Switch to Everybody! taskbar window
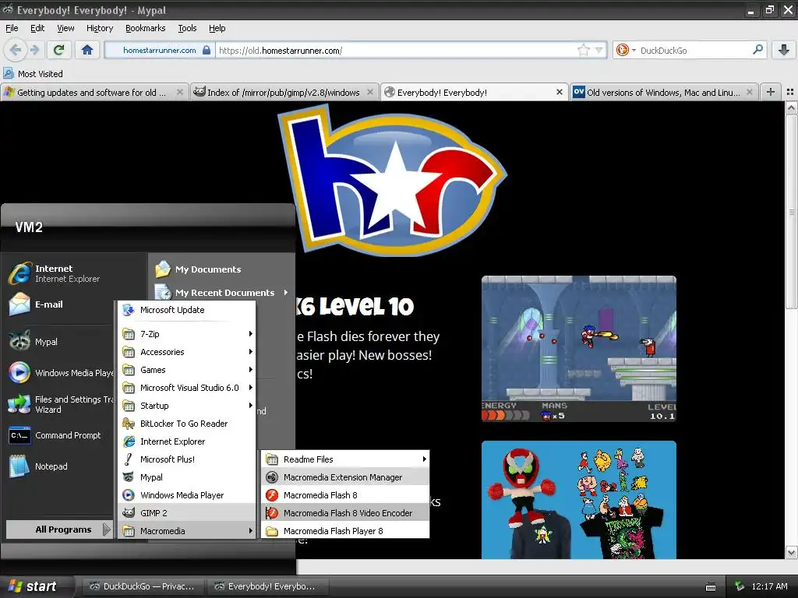This screenshot has height=598, width=798. click(x=268, y=586)
